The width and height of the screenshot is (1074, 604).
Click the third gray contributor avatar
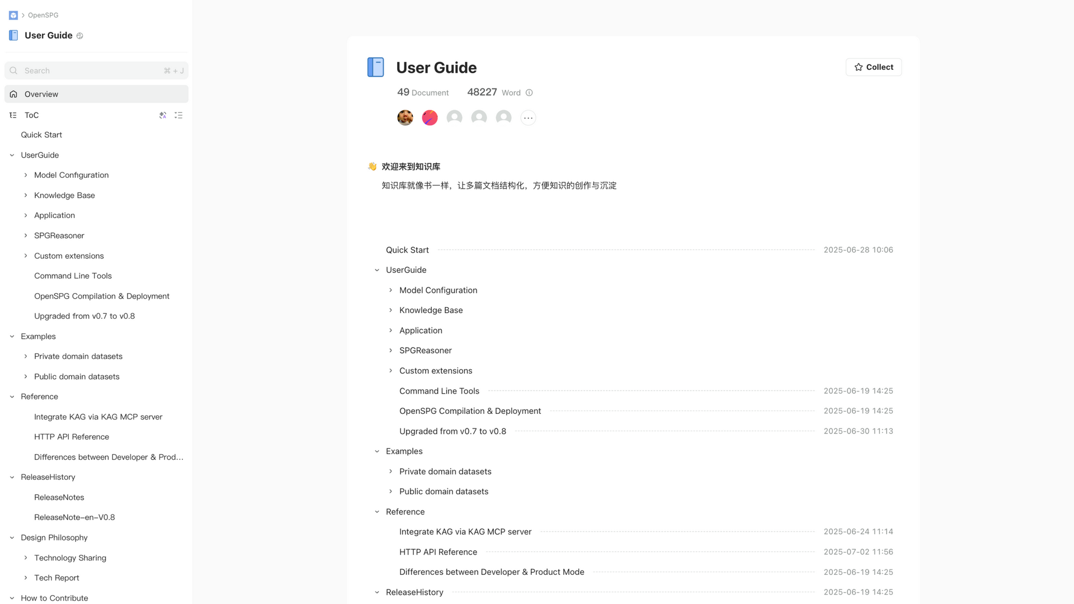coord(454,117)
